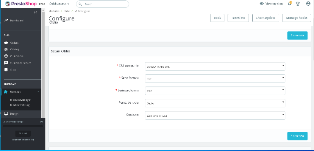Open the Customer Service menu item
The image size is (314, 151).
pyautogui.click(x=20, y=63)
